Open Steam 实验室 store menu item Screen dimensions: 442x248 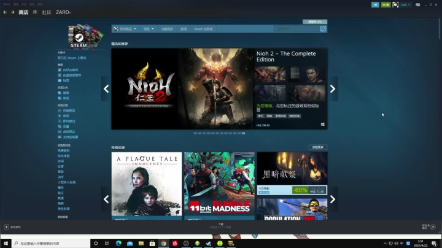coord(203,29)
